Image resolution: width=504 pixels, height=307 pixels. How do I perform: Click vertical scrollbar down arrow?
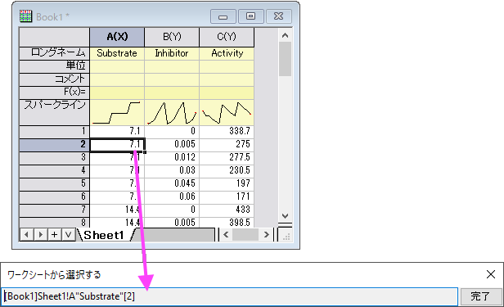coord(285,215)
